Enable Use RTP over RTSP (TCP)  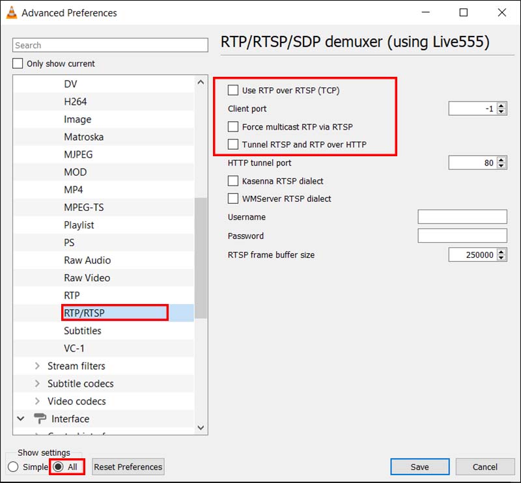point(233,90)
